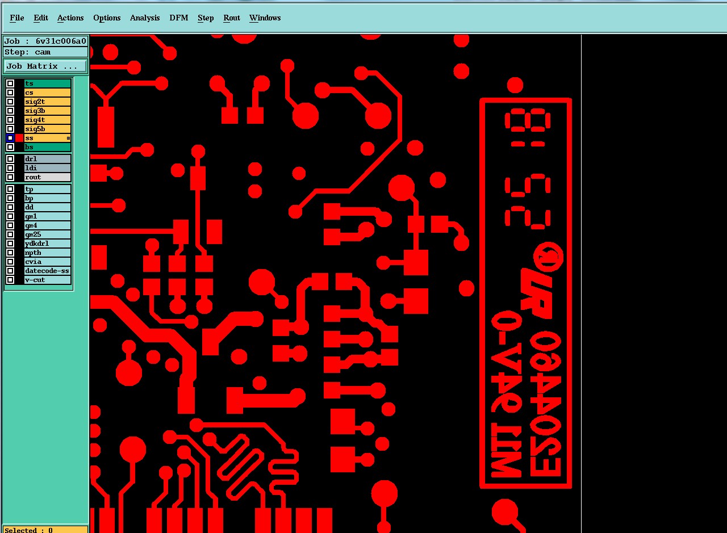Open the Edit menu
The image size is (727, 533).
41,18
